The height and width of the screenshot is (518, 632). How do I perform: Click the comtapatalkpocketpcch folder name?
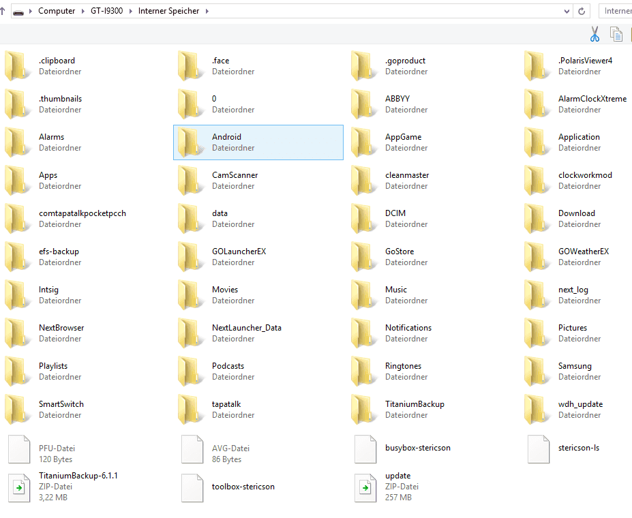[82, 213]
